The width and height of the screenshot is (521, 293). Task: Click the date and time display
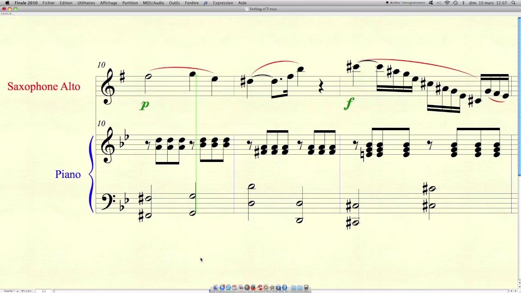488,3
